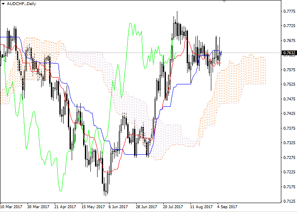
Task: Open the chart dropdown triangle beside AUDCHF
Action: pos(3,4)
